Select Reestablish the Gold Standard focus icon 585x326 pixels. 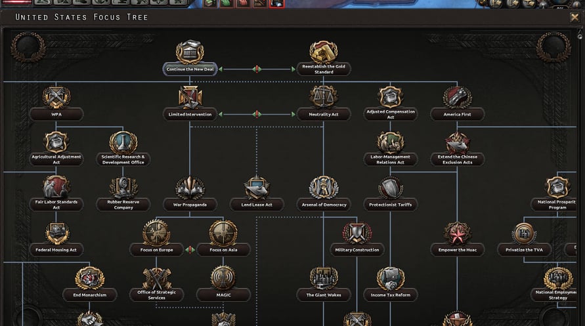point(324,52)
